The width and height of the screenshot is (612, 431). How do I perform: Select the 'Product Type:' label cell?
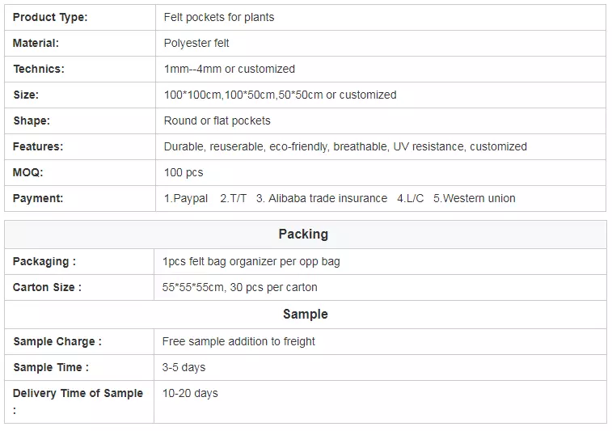79,17
